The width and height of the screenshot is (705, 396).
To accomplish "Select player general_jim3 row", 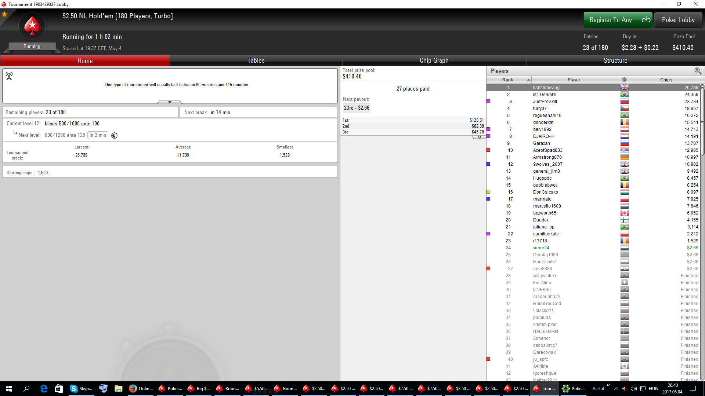I will (x=593, y=171).
